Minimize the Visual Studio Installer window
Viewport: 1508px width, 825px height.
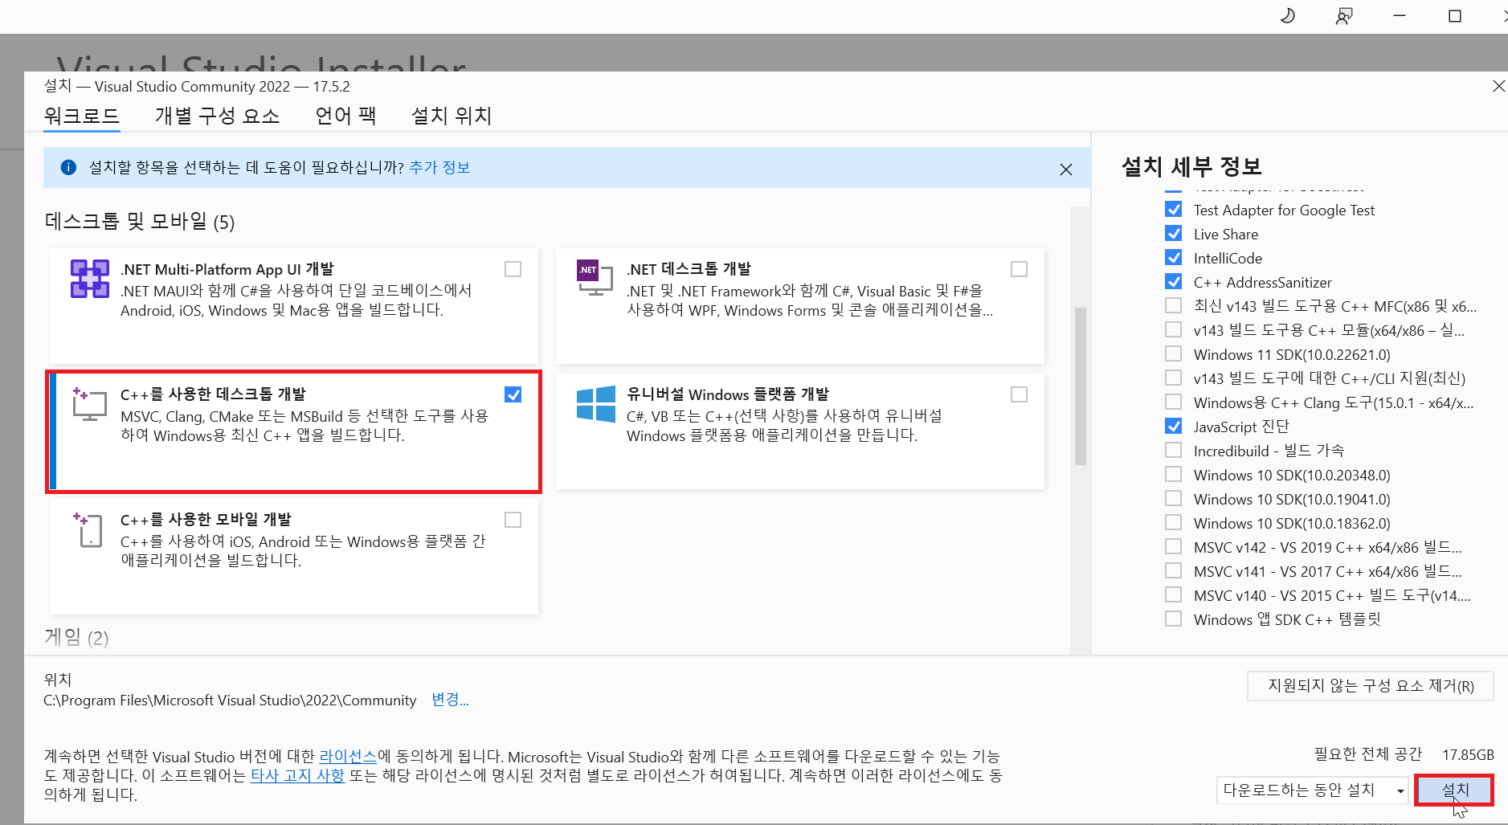[x=1400, y=16]
